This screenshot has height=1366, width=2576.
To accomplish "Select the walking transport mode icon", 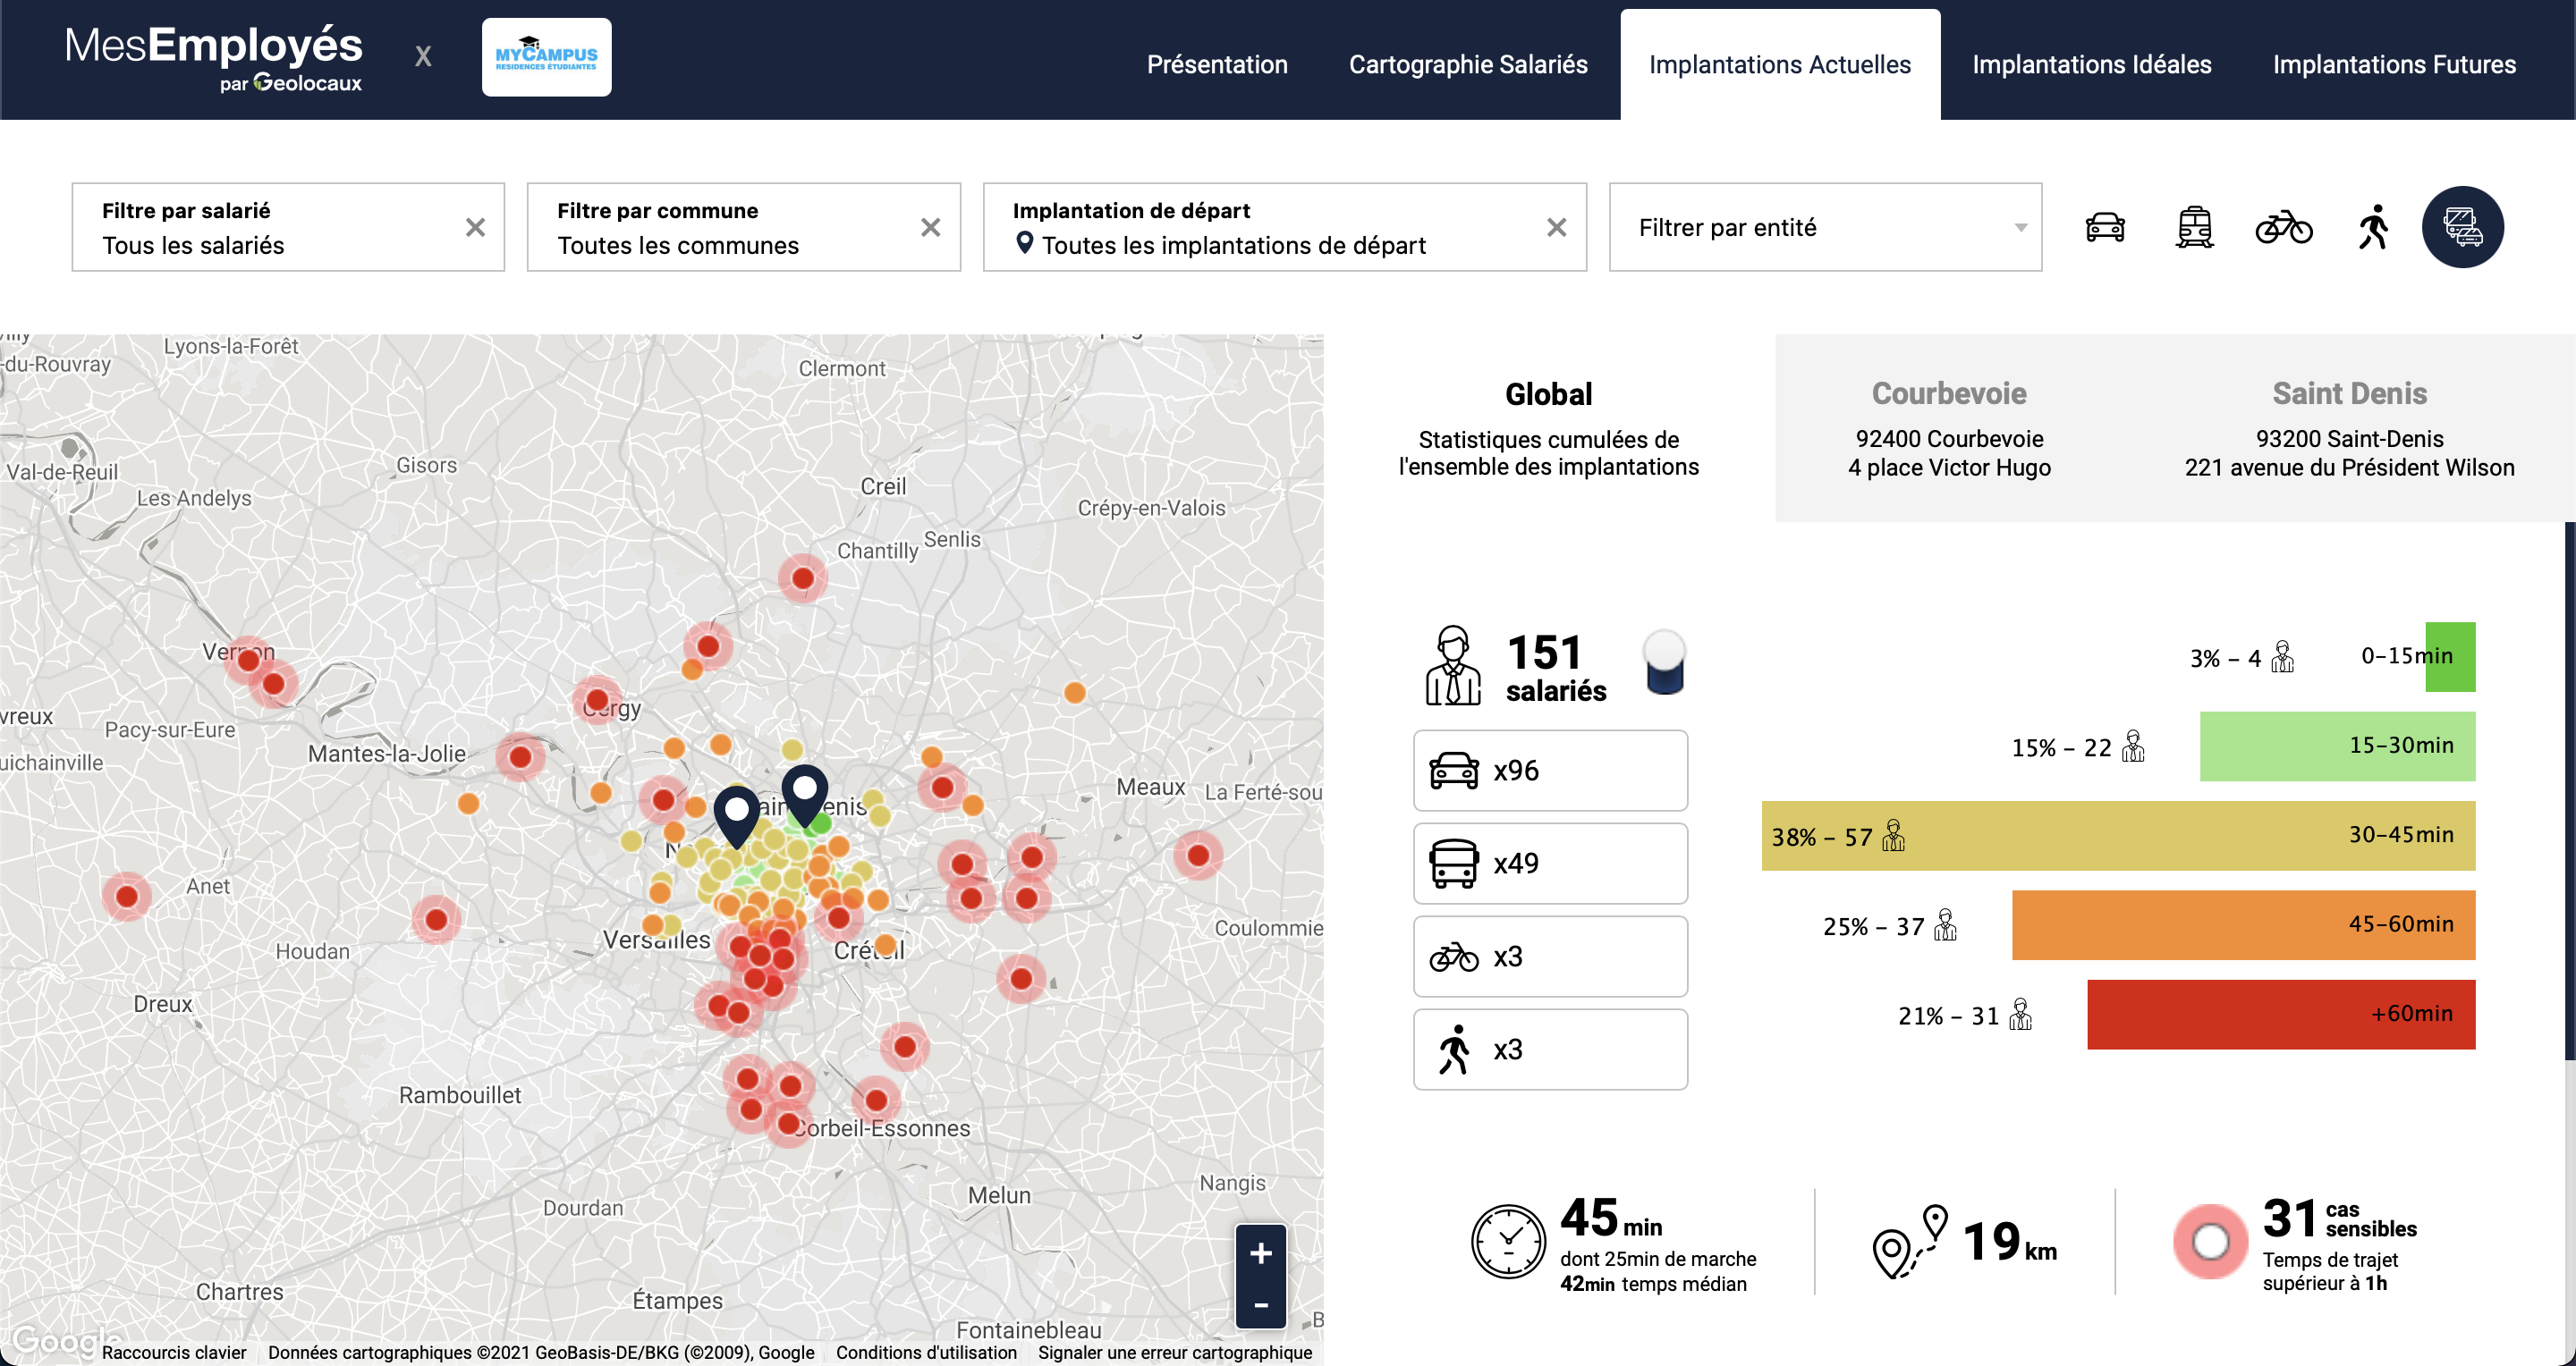I will (2373, 228).
